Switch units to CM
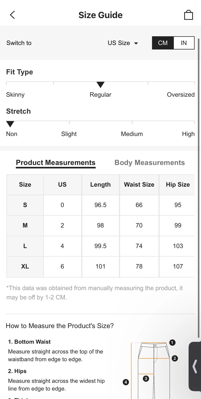This screenshot has height=399, width=201. [163, 43]
